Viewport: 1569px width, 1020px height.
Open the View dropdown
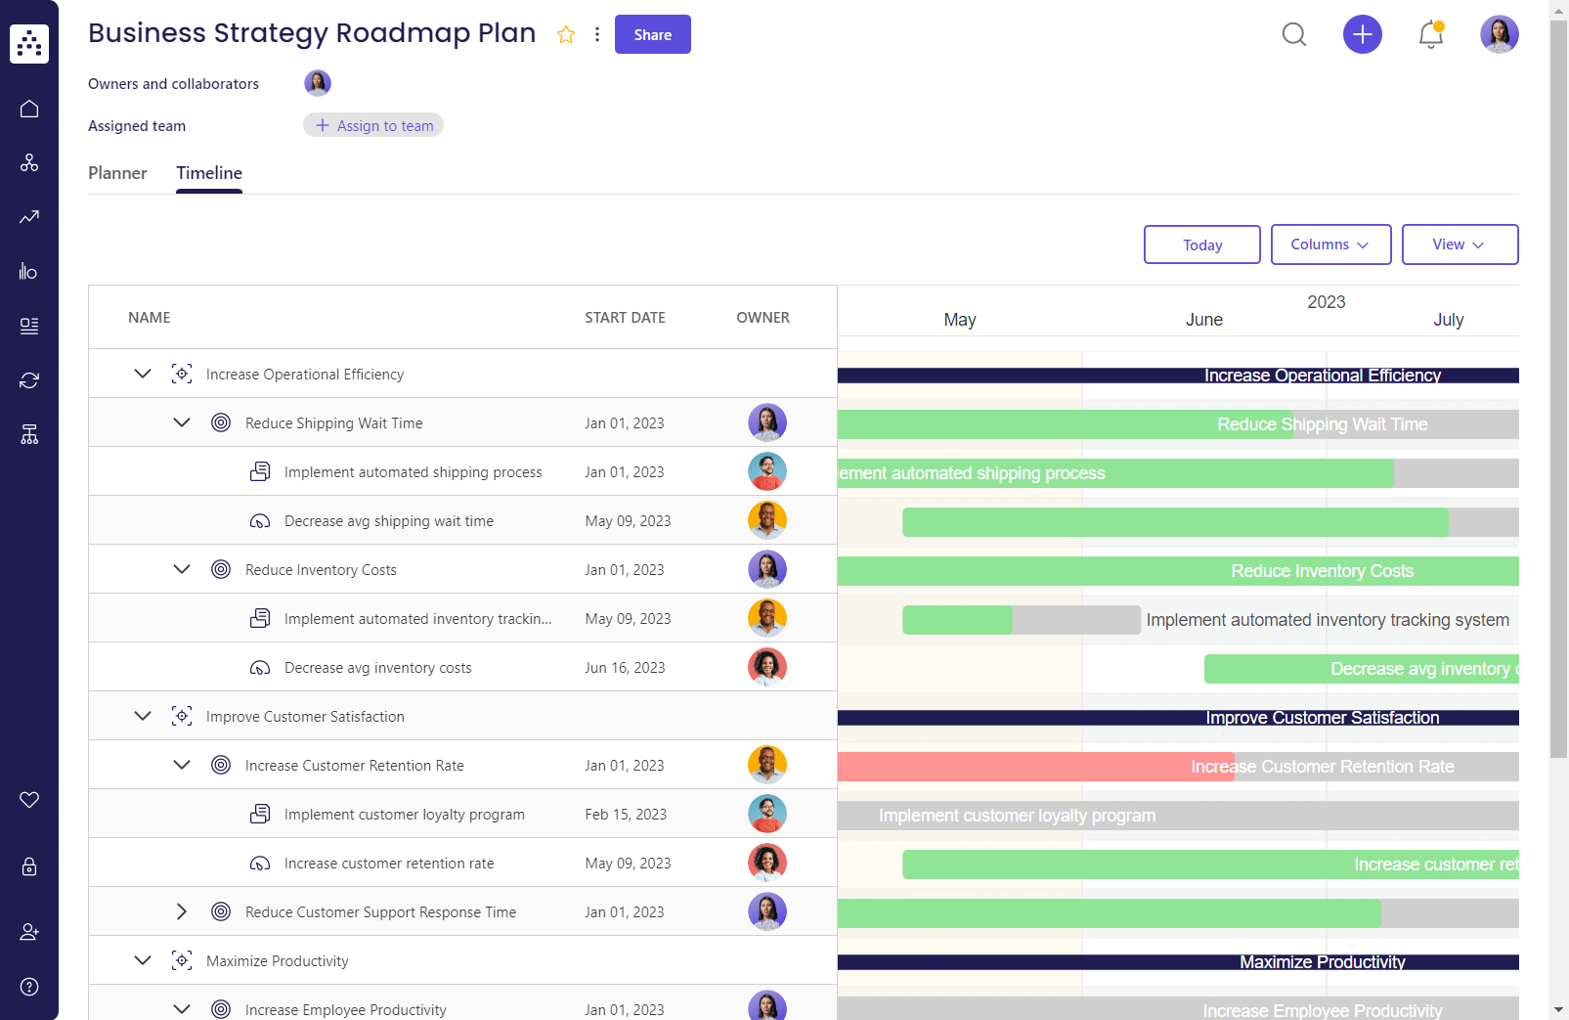click(x=1460, y=244)
